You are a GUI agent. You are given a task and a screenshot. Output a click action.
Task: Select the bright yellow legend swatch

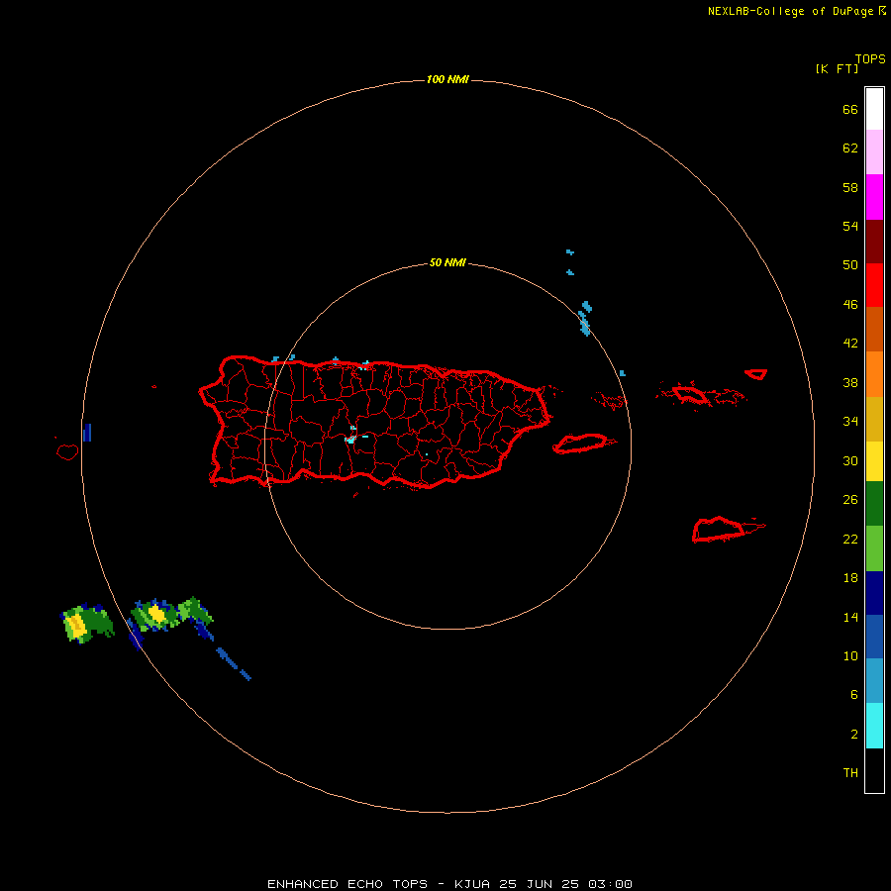[874, 461]
